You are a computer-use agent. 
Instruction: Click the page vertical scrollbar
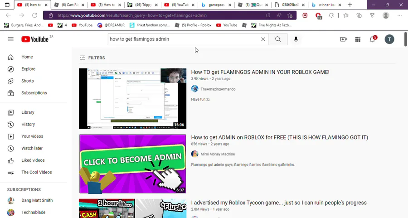point(406,39)
